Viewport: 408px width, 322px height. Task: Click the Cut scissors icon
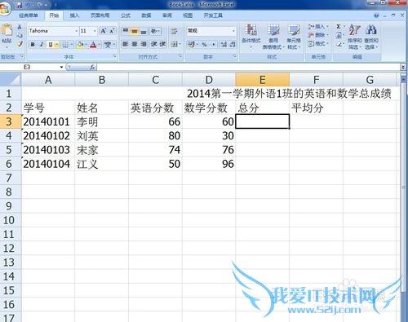(20, 27)
